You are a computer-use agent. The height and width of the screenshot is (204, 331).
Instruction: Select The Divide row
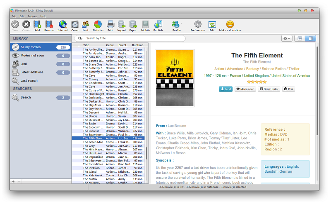108,116
